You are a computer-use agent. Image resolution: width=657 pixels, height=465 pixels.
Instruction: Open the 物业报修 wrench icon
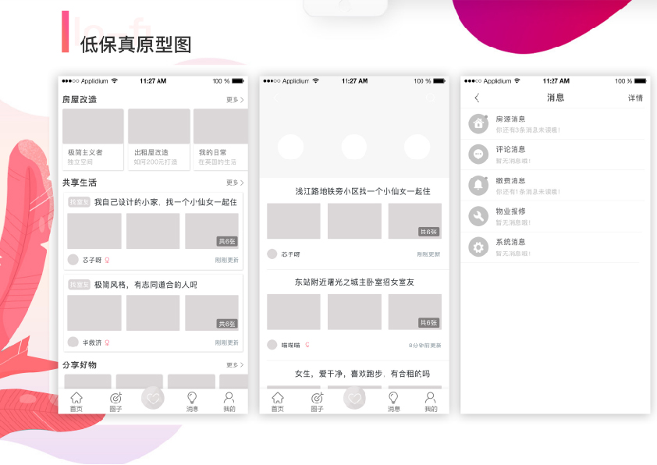tap(478, 217)
